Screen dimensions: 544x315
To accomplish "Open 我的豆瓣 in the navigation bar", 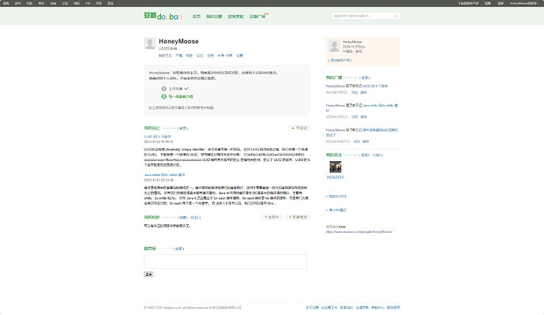I will (214, 17).
